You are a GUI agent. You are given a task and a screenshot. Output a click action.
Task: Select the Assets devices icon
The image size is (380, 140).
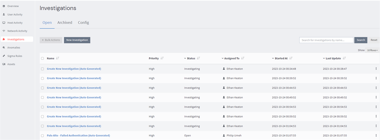coord(4,64)
